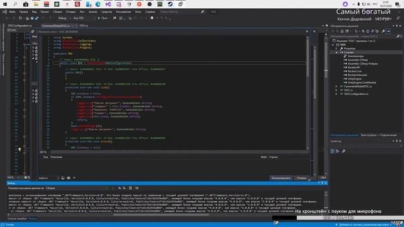Click the Refresh icon in Solution Explorer
The image size is (404, 227).
(368, 31)
